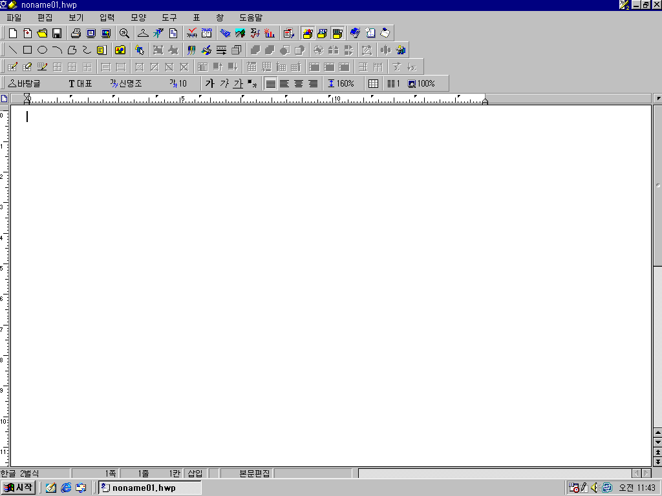Screen dimensions: 662x496
Task: Toggle the table toolbar grid box icon
Action: [x=337, y=34]
